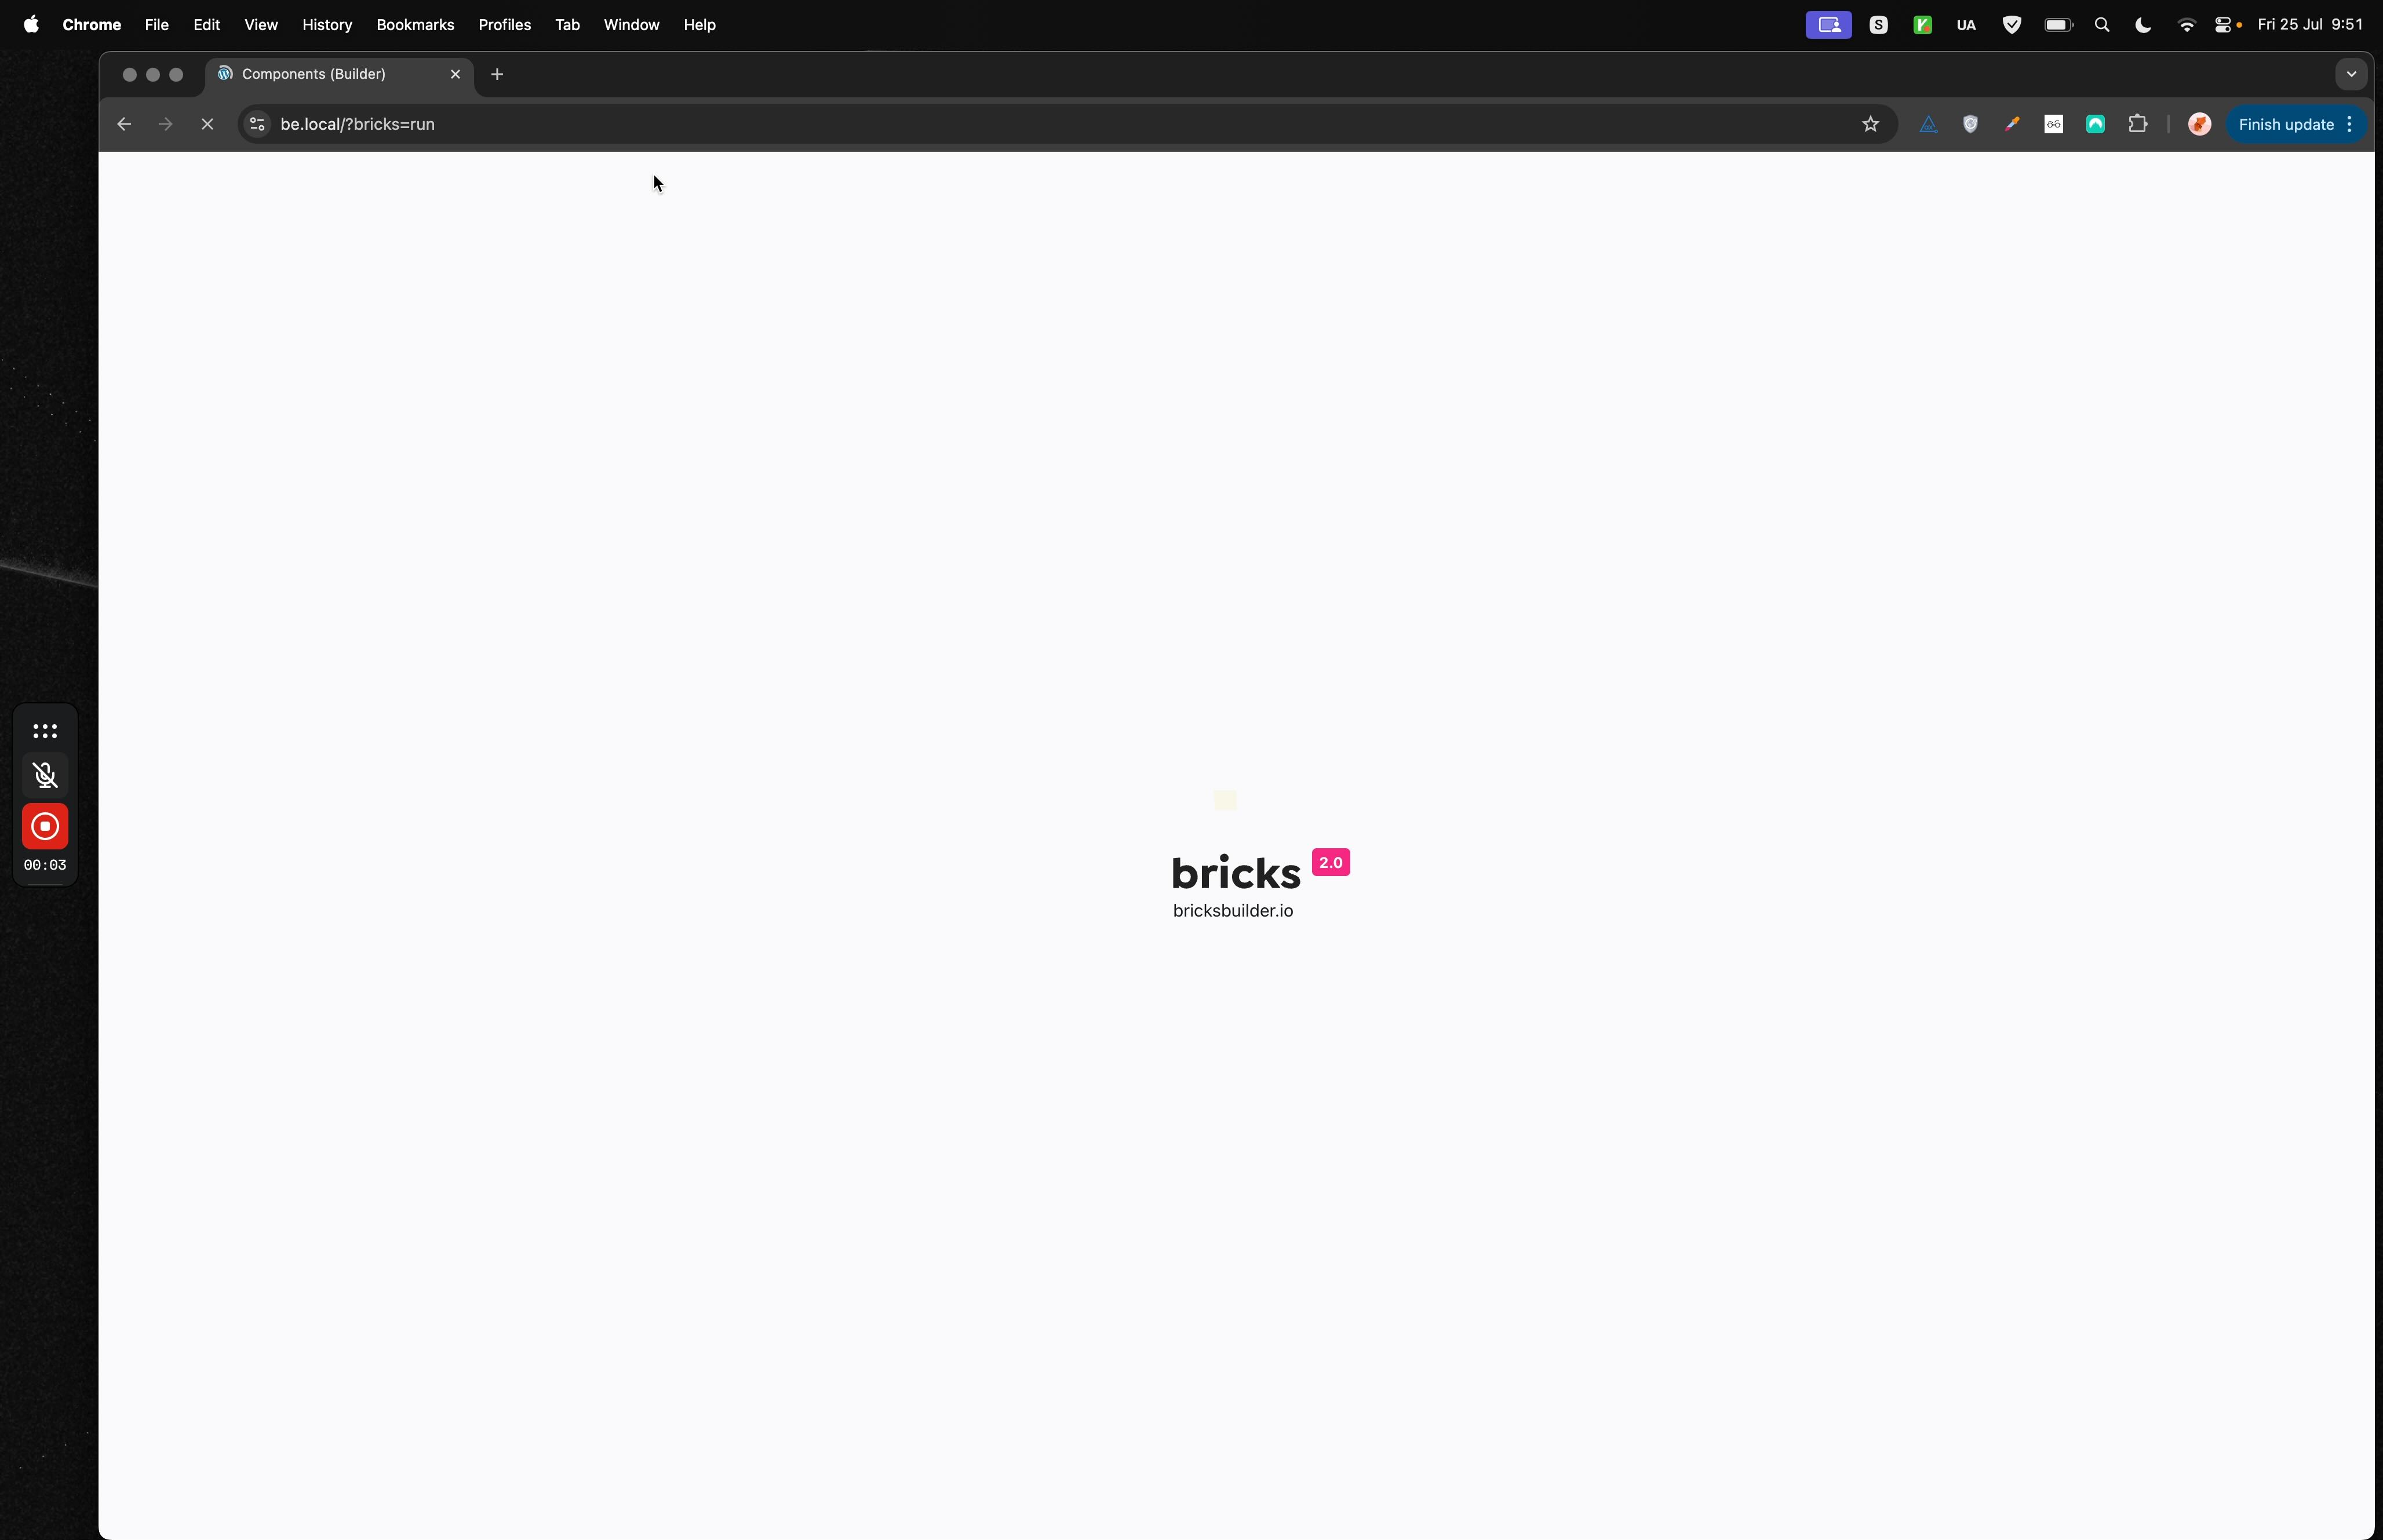This screenshot has width=2383, height=1540.
Task: Go back to previous page
Action: pos(124,124)
